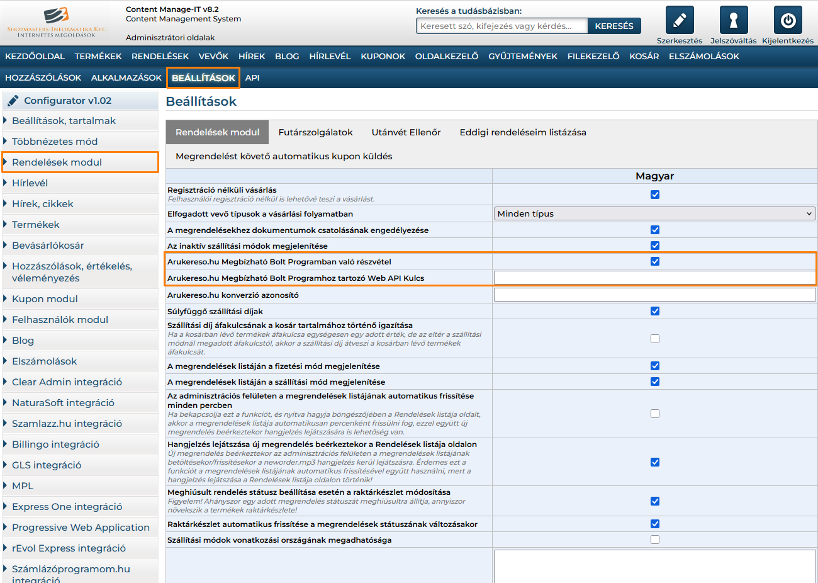818x583 pixels.
Task: Toggle Meghiúsult rendelés raktárkészlet módosítása checkbox
Action: pyautogui.click(x=655, y=501)
